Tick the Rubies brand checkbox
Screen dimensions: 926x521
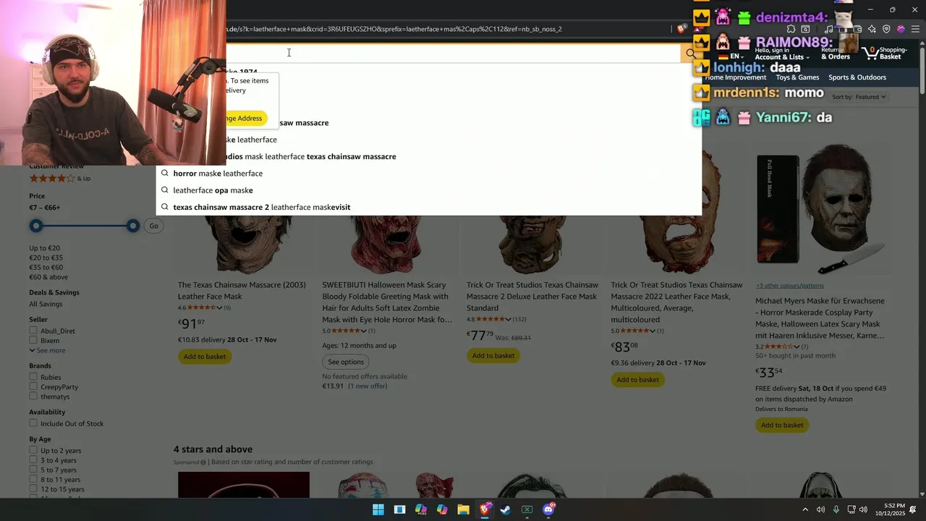click(33, 377)
